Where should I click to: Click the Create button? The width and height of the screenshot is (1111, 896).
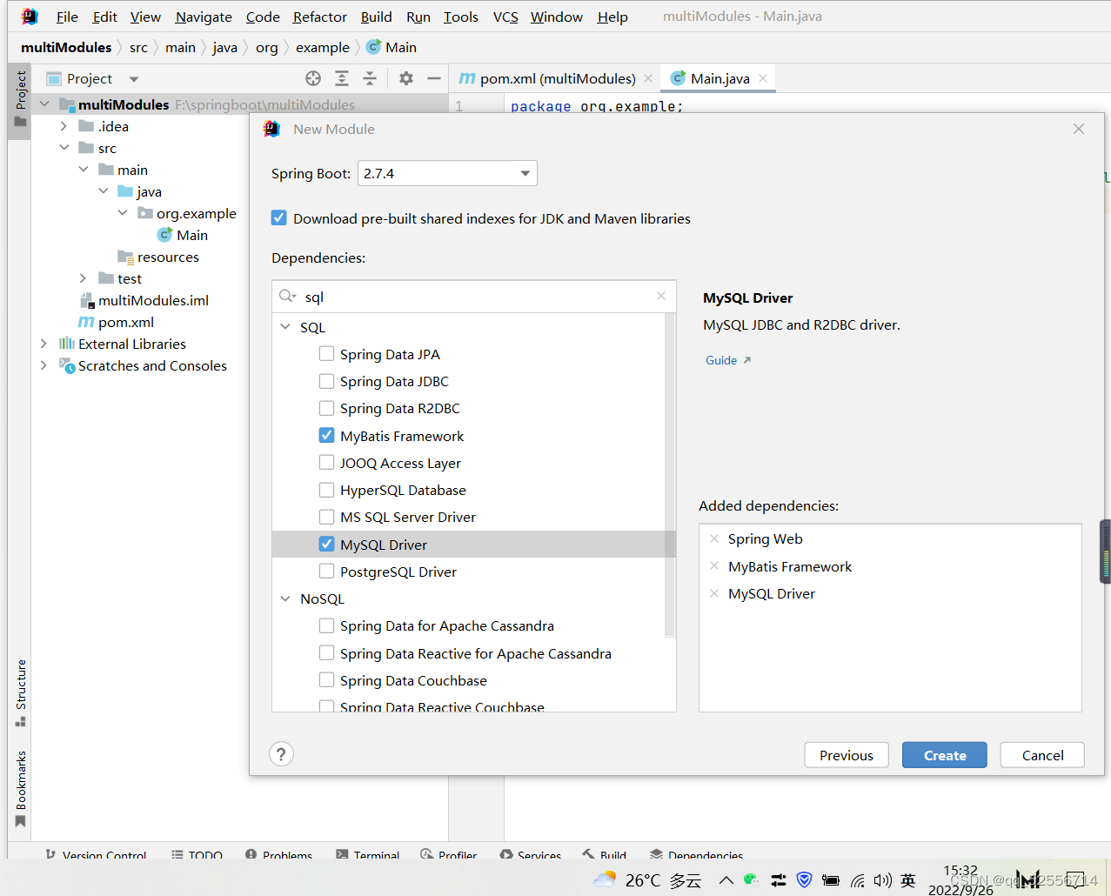point(944,755)
